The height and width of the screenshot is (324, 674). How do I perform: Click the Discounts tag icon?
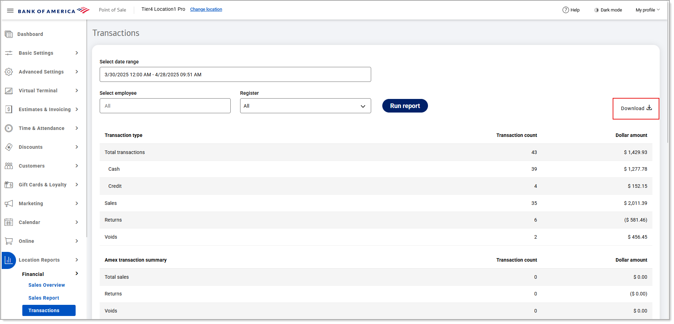pyautogui.click(x=9, y=147)
